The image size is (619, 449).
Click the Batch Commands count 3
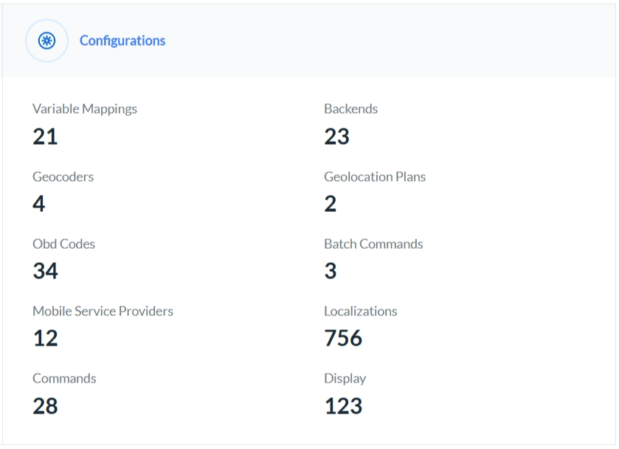click(331, 271)
